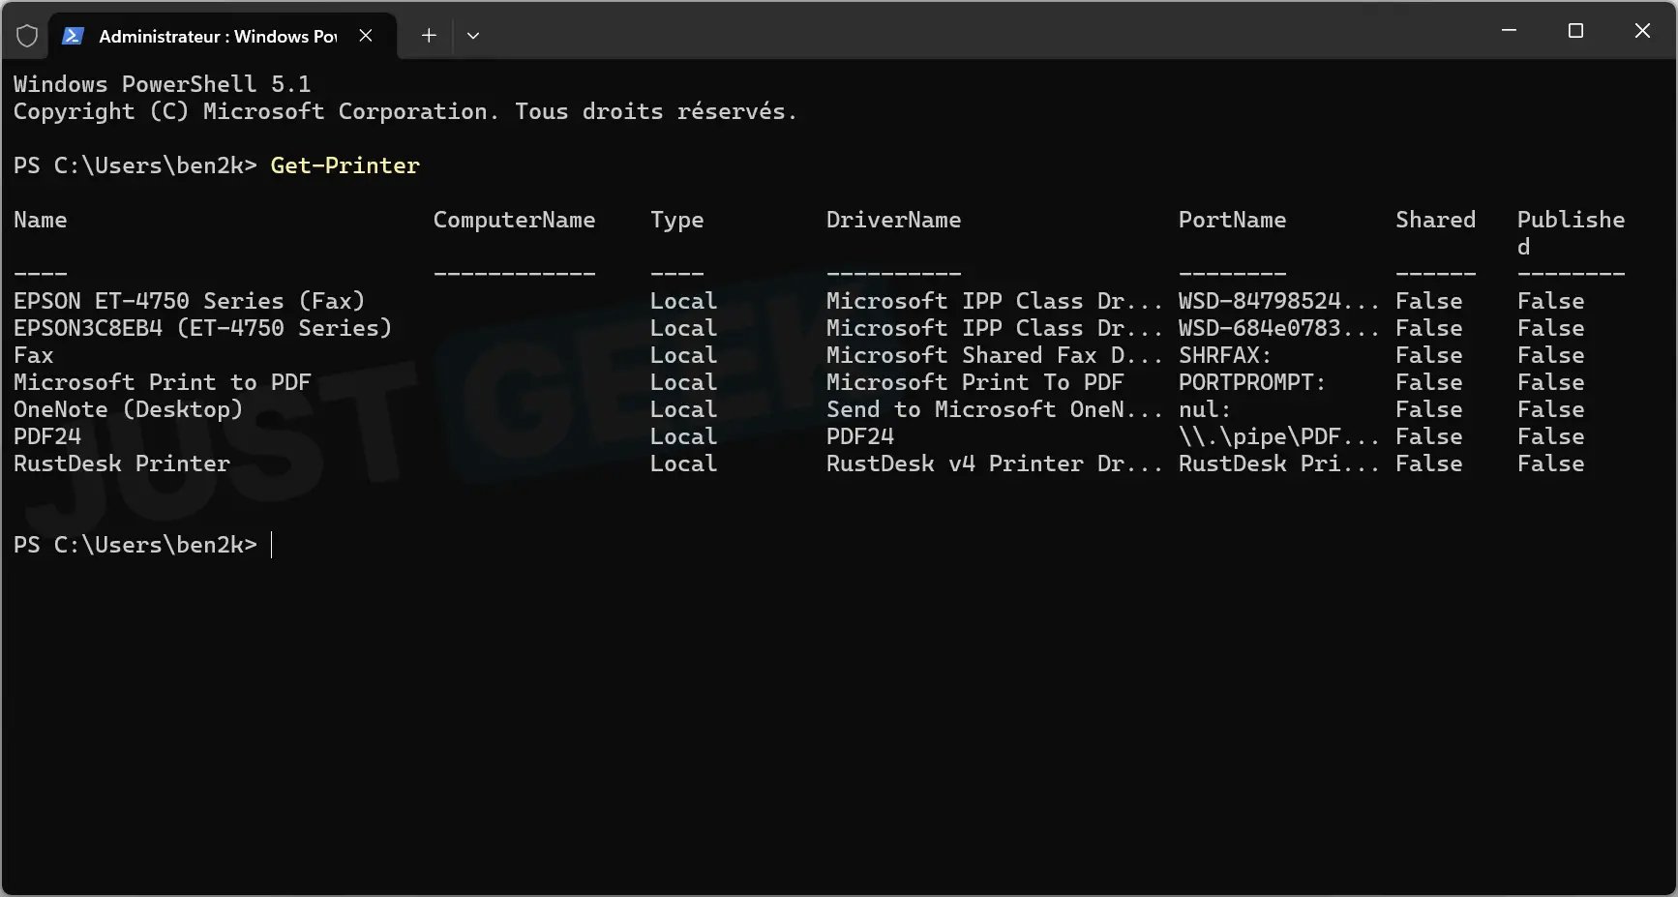Viewport: 1678px width, 897px height.
Task: Click the PDF24 driver name
Action: (859, 436)
